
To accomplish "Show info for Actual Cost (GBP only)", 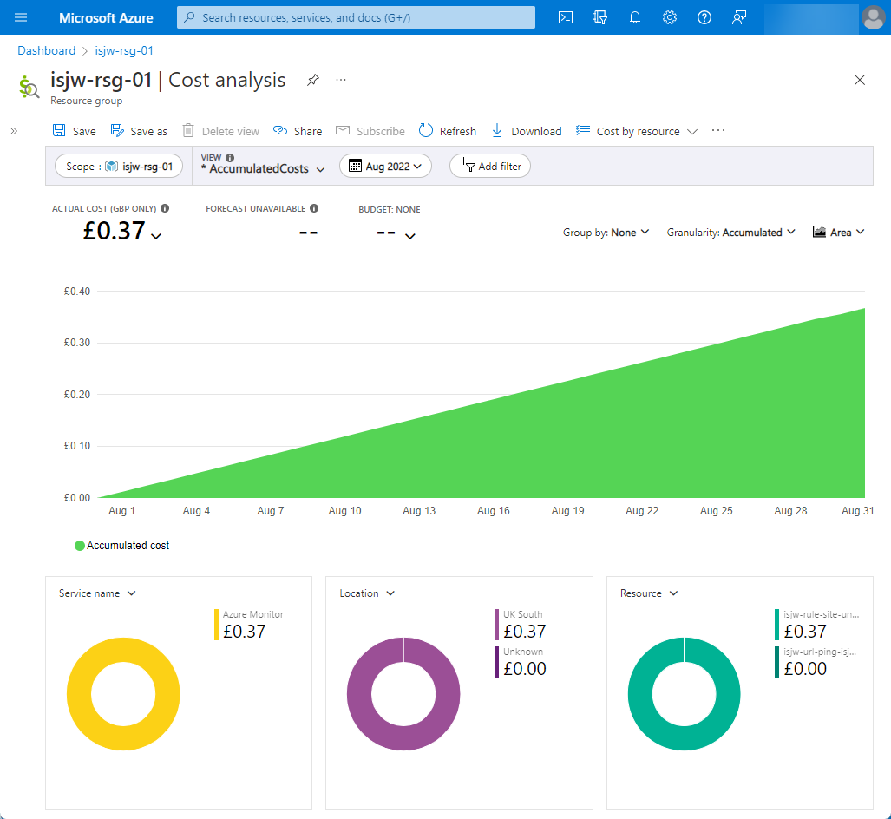I will (165, 208).
